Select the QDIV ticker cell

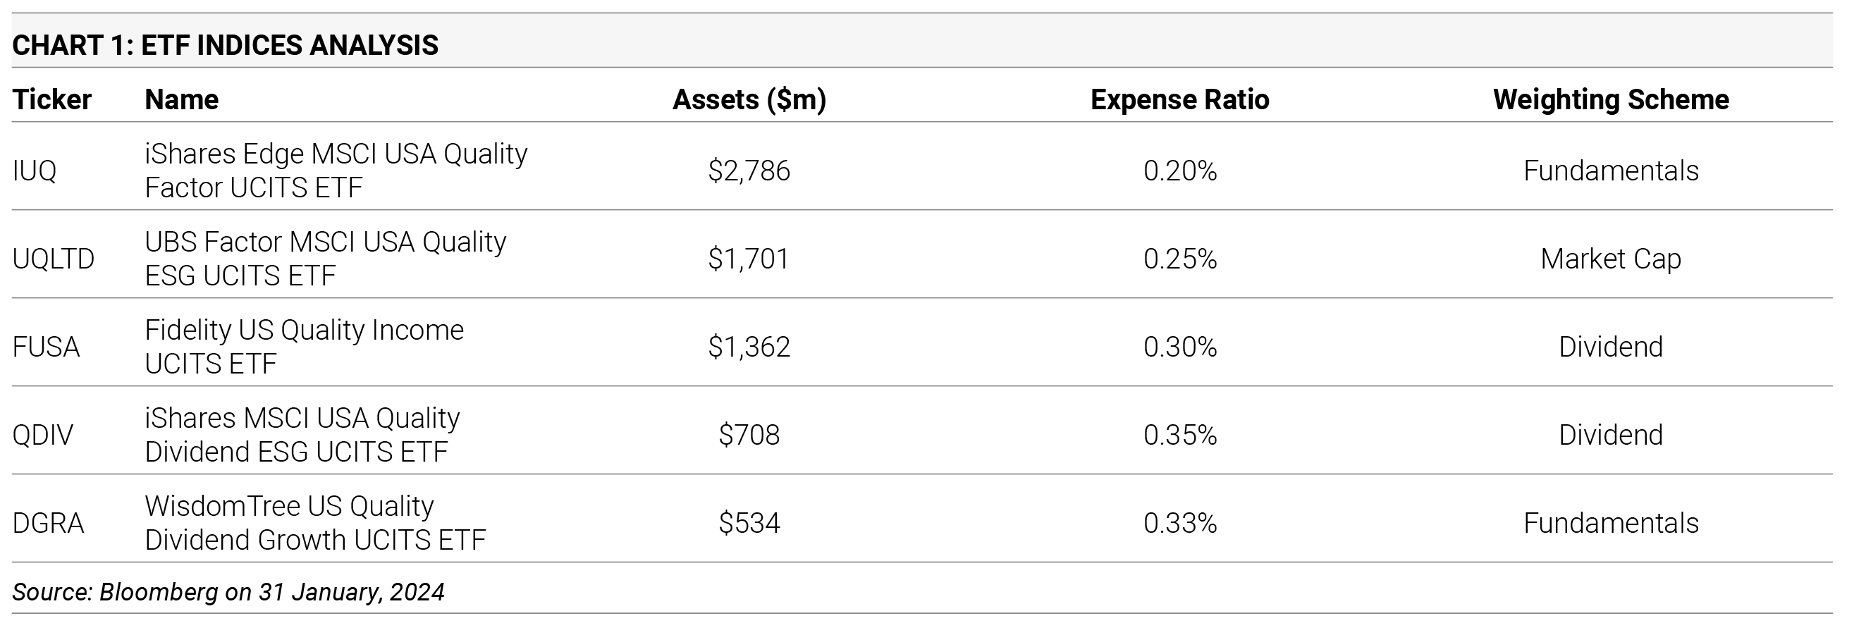[x=43, y=436]
